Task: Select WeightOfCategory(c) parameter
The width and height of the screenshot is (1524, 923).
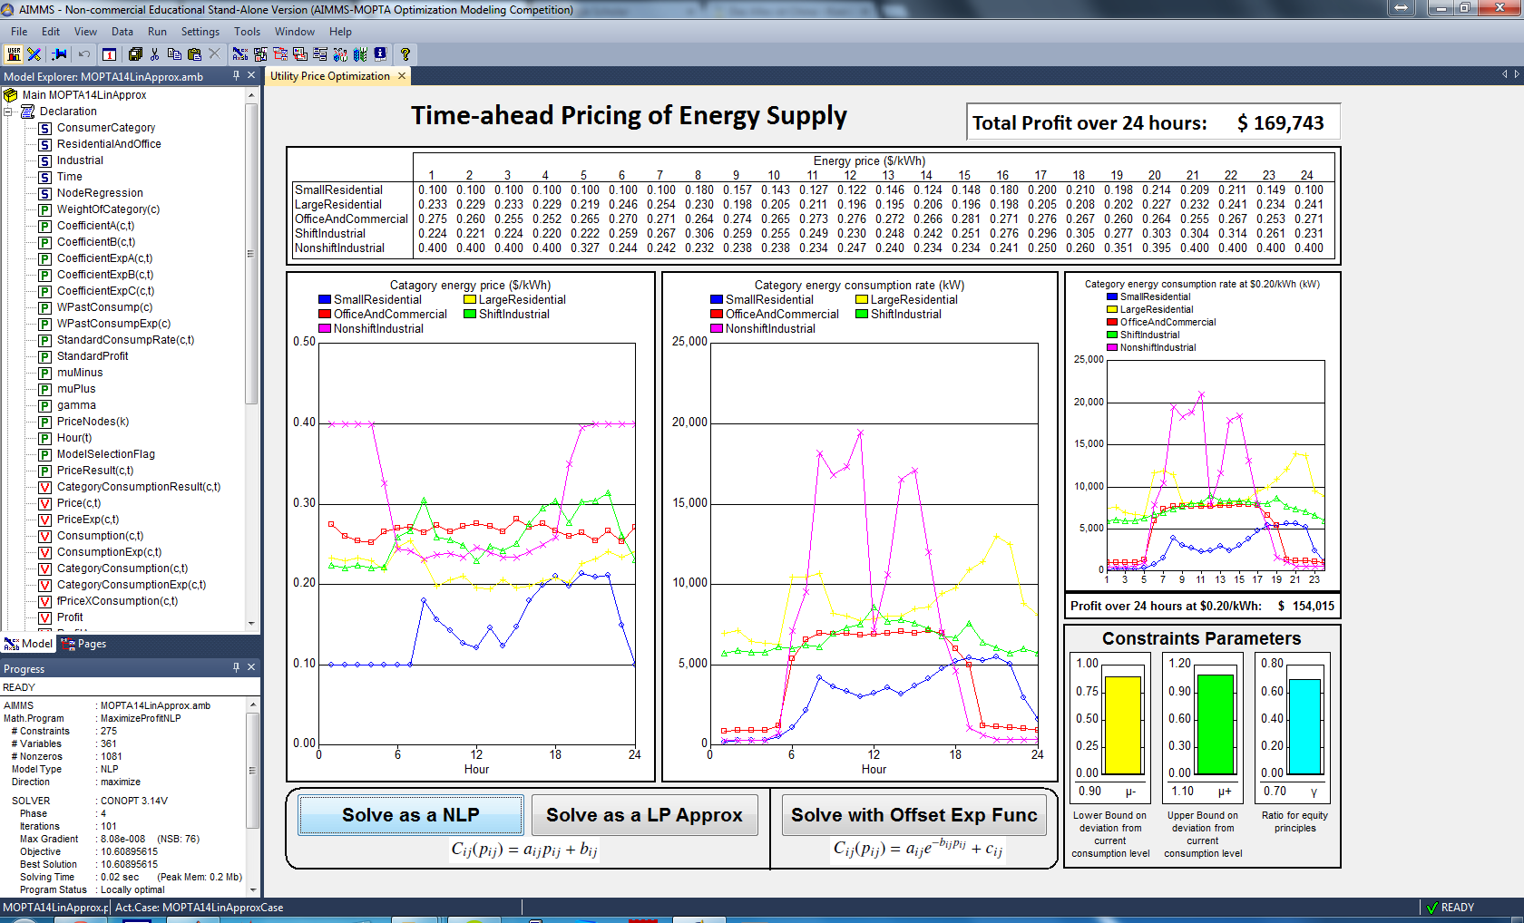Action: 108,209
